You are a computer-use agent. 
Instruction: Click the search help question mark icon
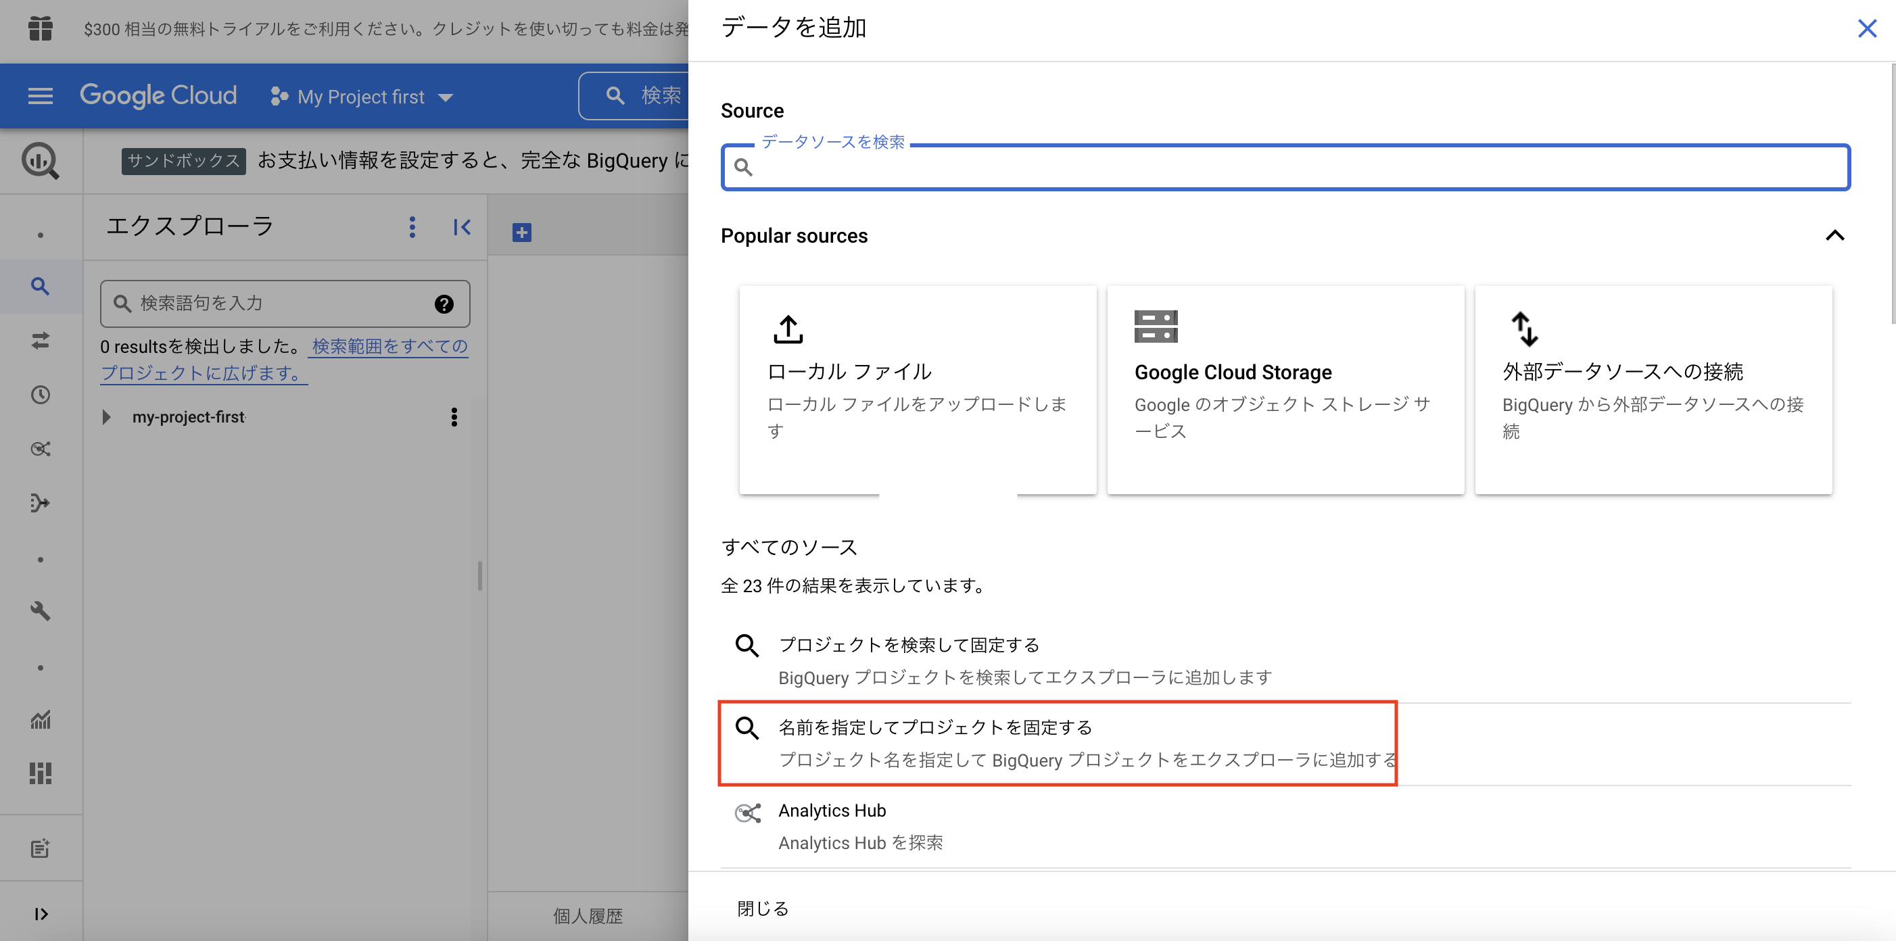pos(444,304)
